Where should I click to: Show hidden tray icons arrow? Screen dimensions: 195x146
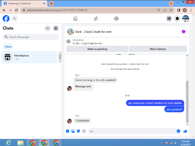pos(162,143)
